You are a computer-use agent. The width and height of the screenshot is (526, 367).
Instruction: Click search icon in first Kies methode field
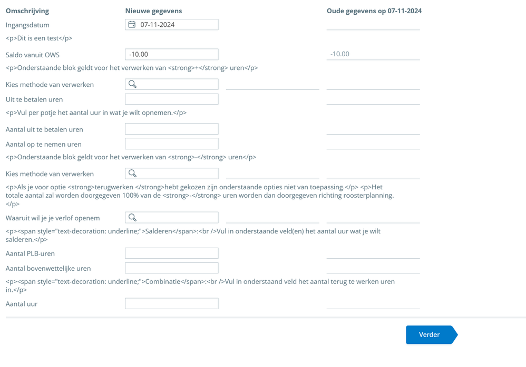[132, 84]
